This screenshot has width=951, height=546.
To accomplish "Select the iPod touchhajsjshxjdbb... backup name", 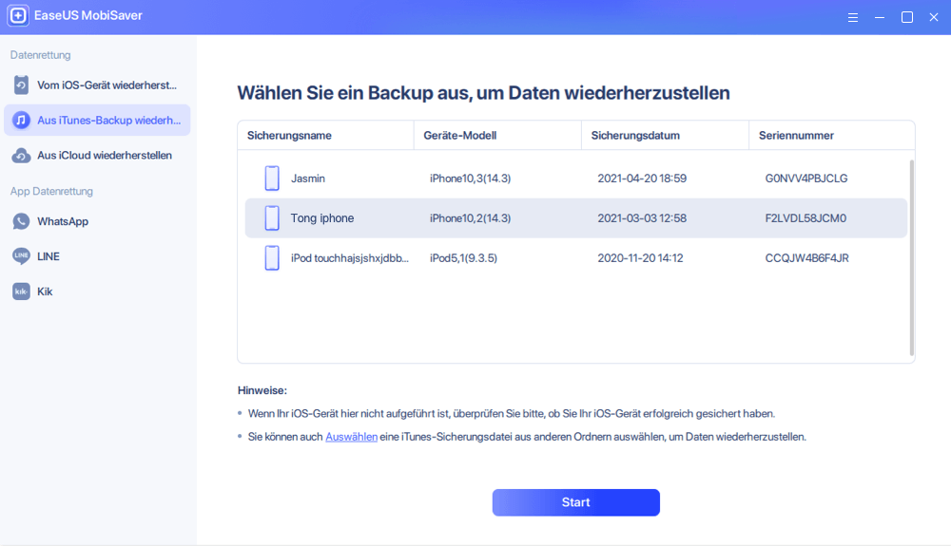I will coord(349,258).
